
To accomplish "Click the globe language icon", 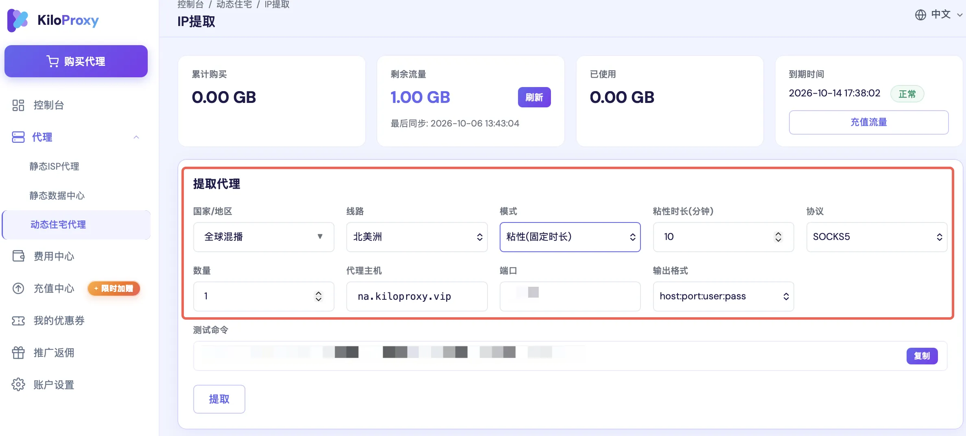I will (920, 15).
